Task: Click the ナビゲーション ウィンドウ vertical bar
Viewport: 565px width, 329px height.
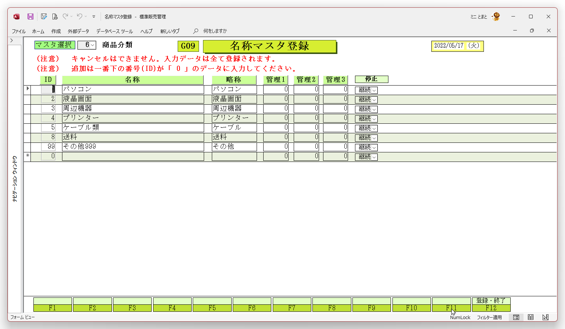Action: [x=15, y=179]
